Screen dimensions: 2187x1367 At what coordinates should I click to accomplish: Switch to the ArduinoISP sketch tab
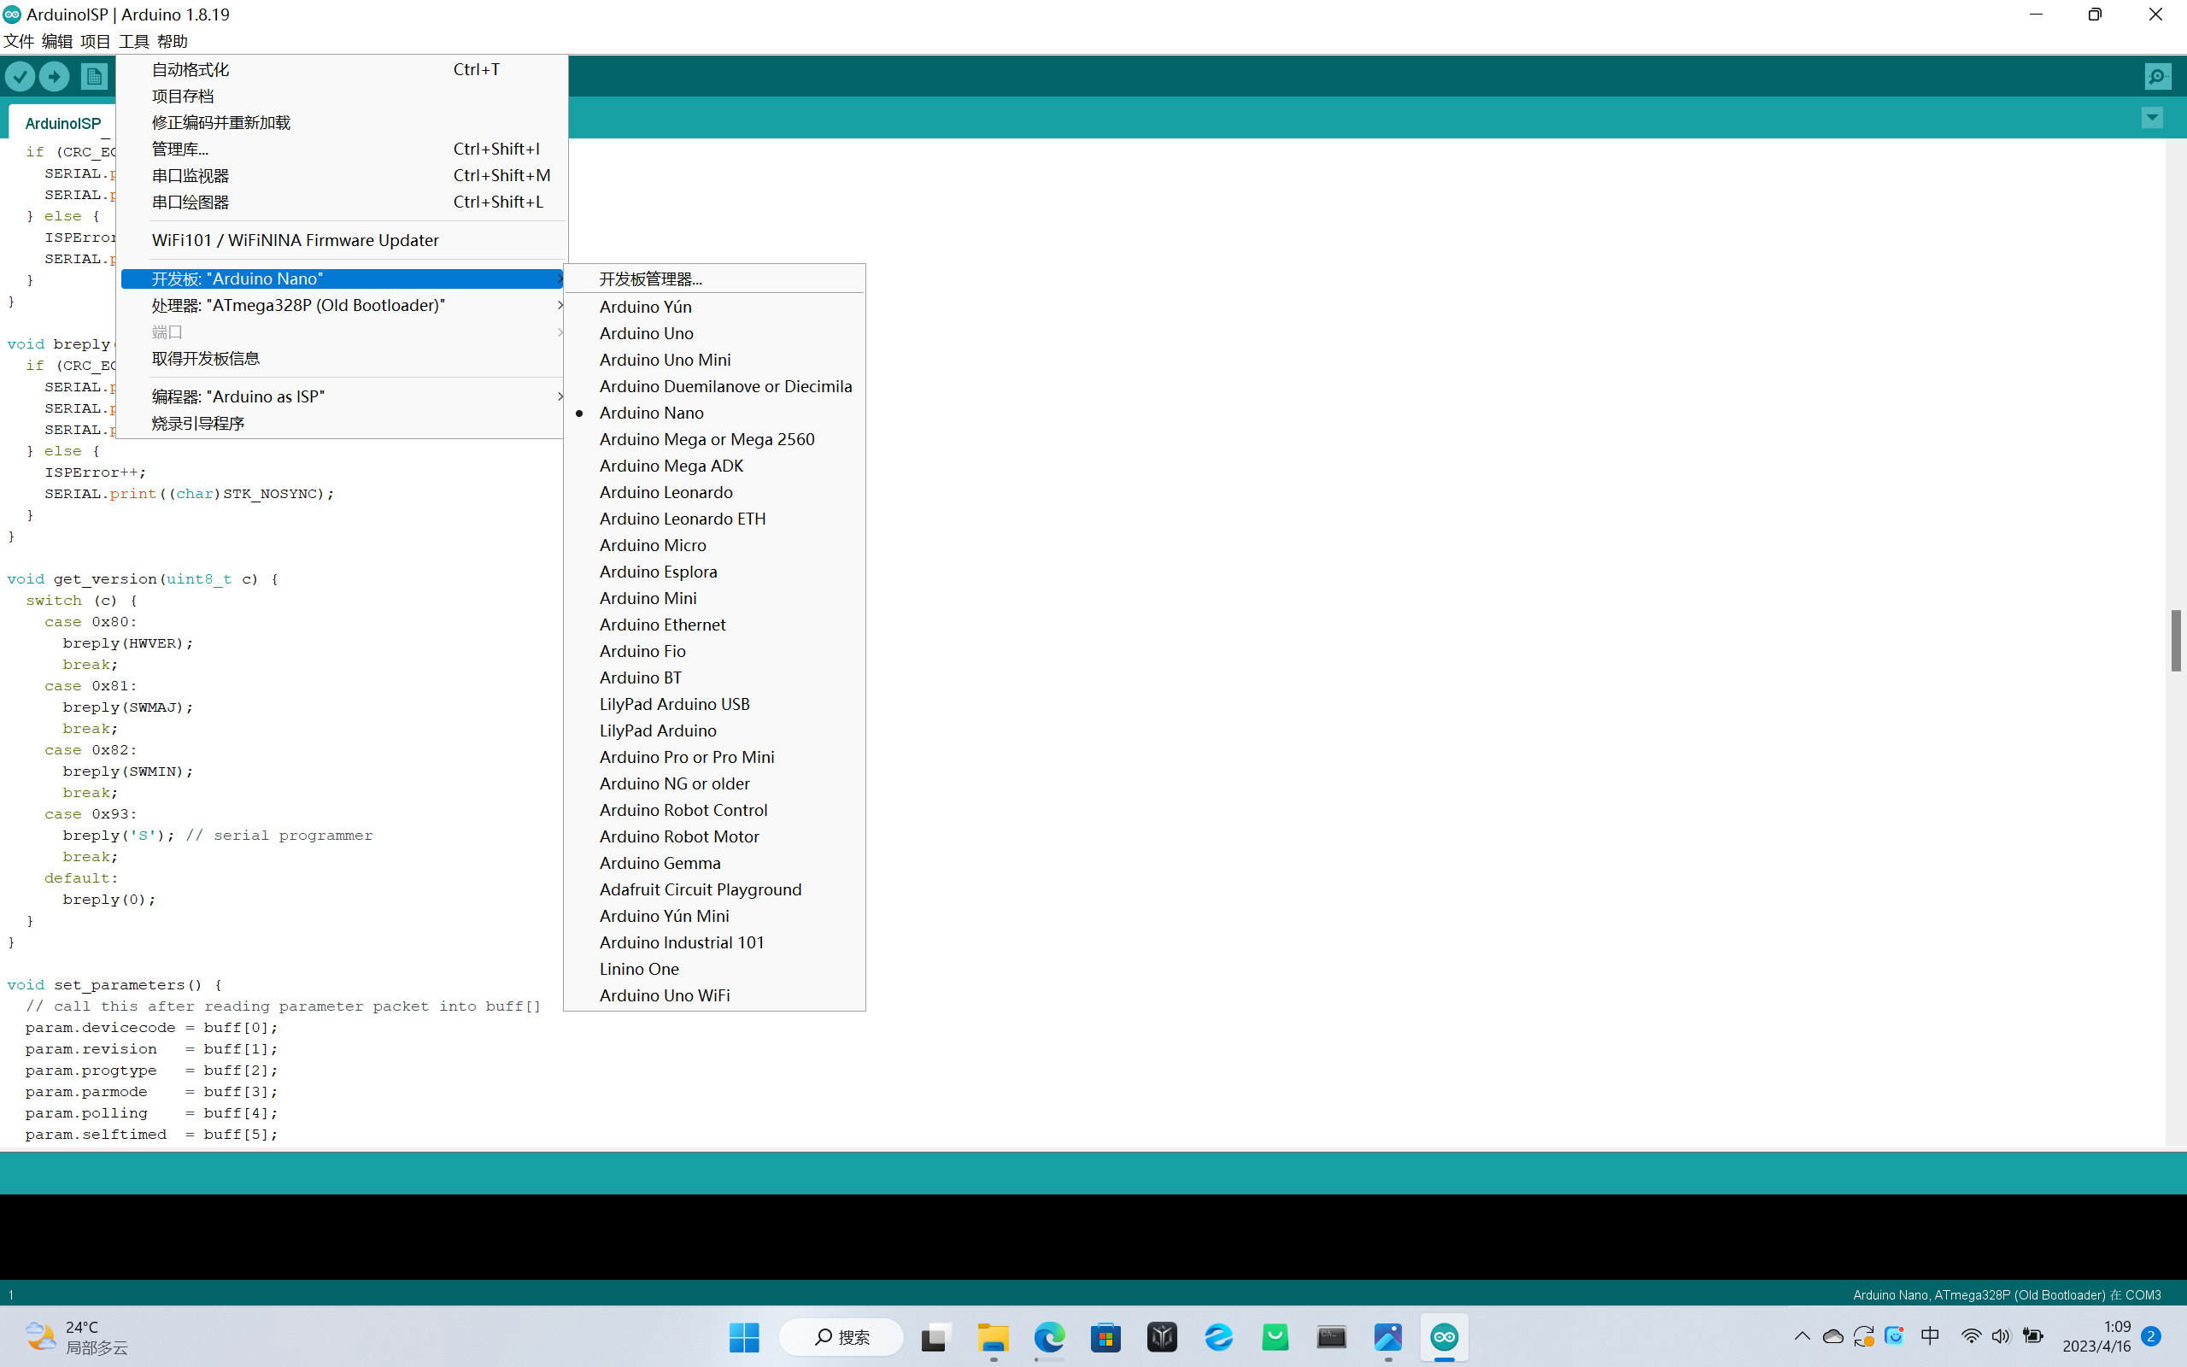pyautogui.click(x=62, y=123)
